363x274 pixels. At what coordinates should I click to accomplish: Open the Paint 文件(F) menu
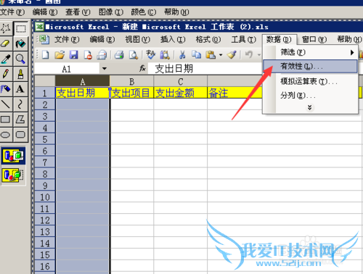12,12
